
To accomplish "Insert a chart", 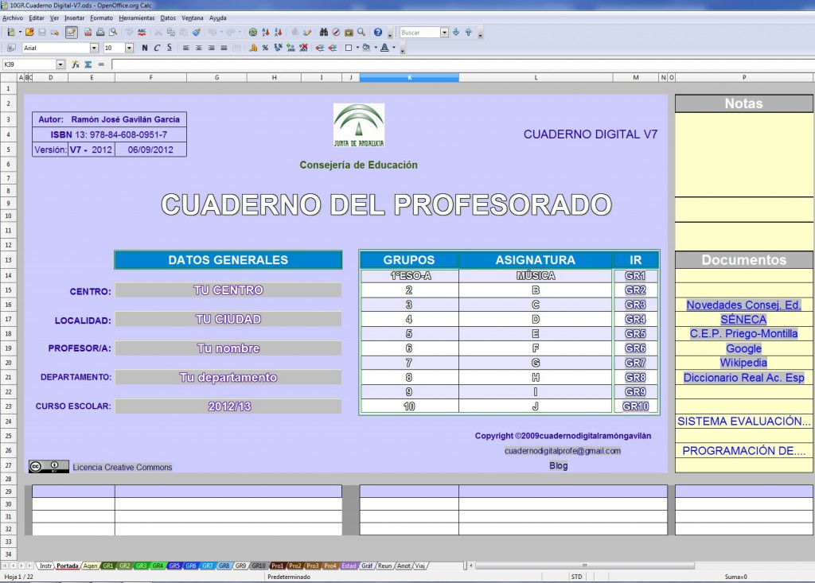I will click(294, 33).
